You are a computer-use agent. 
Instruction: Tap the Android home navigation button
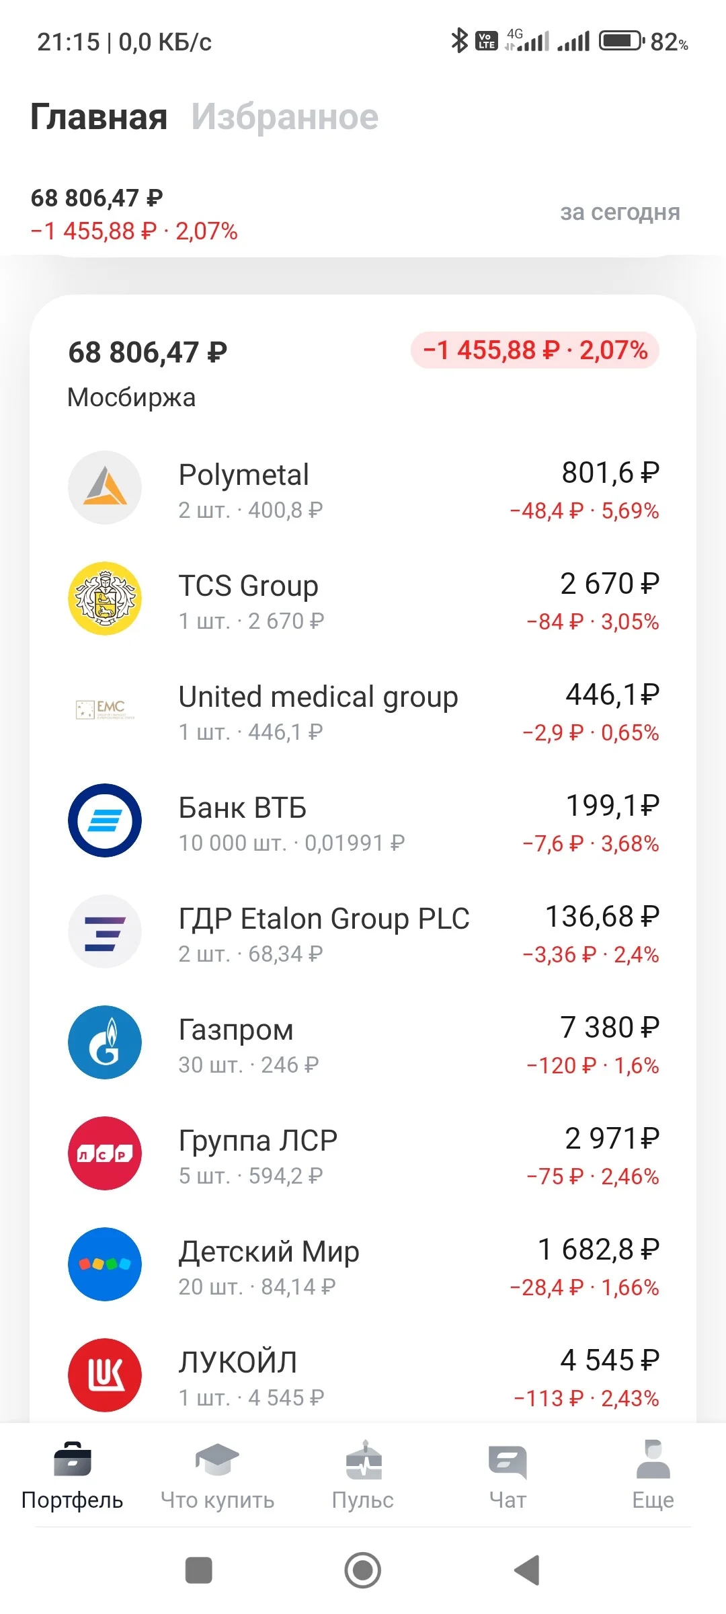pos(363,1571)
